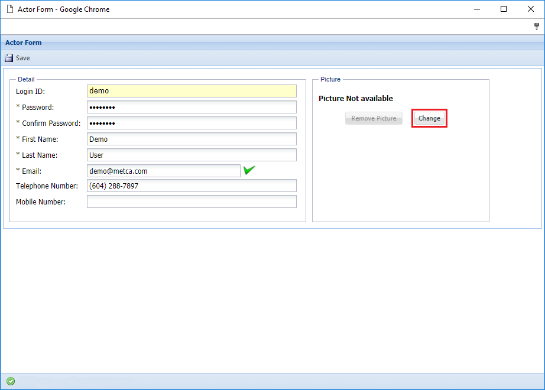Image resolution: width=545 pixels, height=390 pixels.
Task: Click the Password label
Action: 35,108
